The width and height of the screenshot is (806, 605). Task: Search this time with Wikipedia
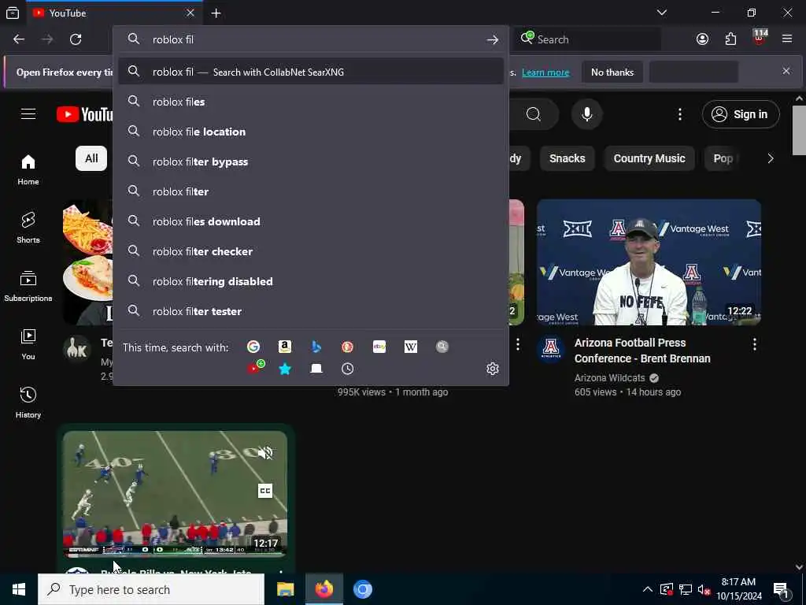pyautogui.click(x=411, y=347)
